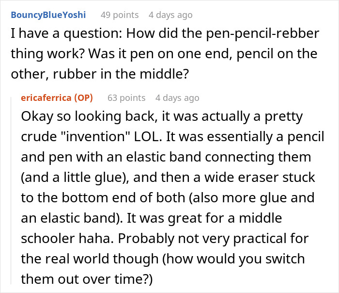The height and width of the screenshot is (293, 339).
Task: Click the word pen-pencil-rebber in the question
Action: (x=262, y=33)
